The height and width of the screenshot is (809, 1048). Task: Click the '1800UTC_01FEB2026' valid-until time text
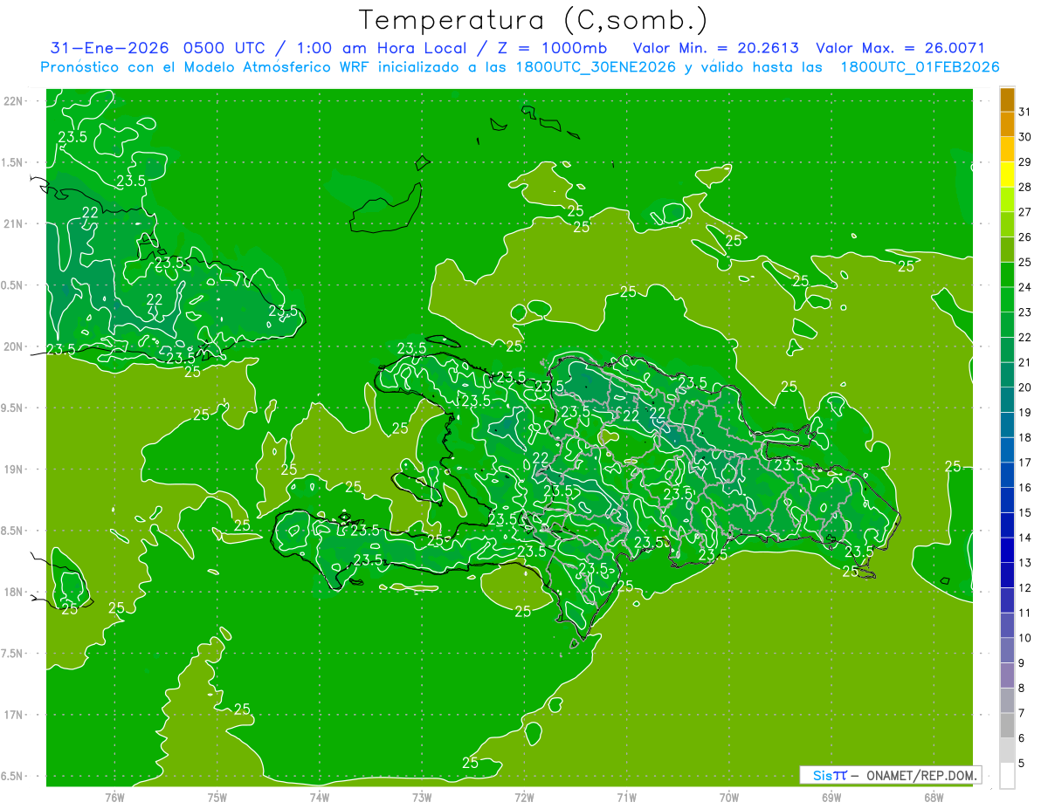pos(920,67)
